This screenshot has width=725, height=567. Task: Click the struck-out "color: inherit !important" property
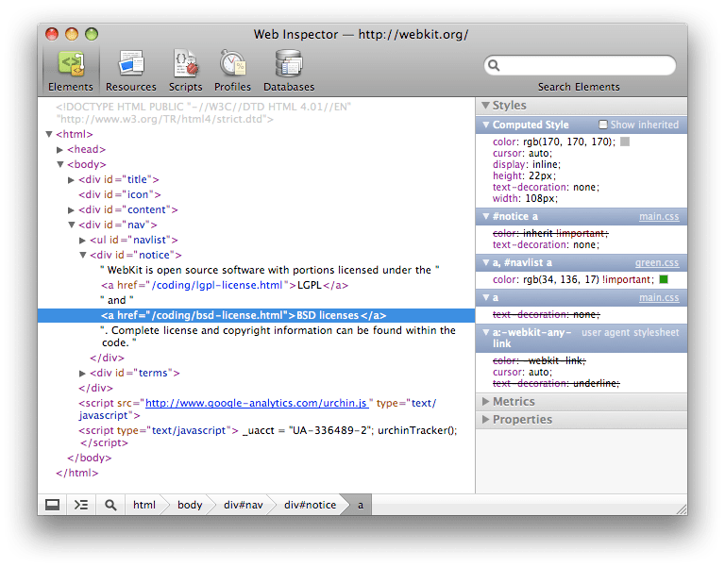(x=550, y=233)
